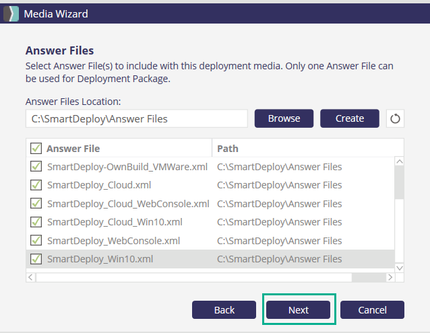This screenshot has height=333, width=430.
Task: Click the Media Wizard logo icon
Action: coord(11,13)
